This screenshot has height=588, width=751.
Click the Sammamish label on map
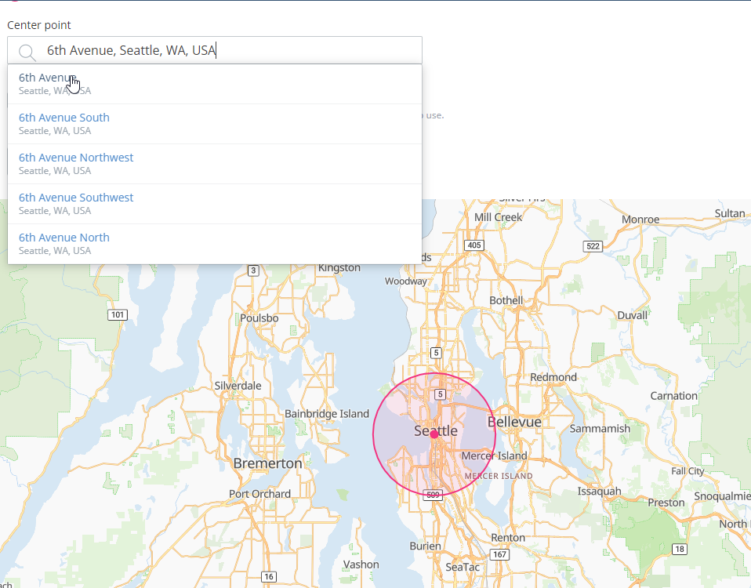click(x=600, y=429)
